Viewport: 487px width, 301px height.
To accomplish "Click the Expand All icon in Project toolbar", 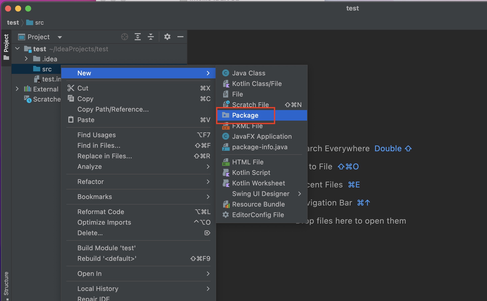I will coord(137,37).
